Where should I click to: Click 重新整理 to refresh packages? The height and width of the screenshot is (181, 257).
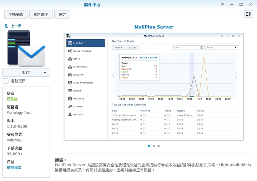click(41, 14)
